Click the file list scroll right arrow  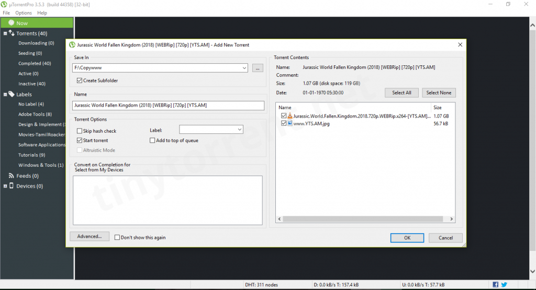(x=451, y=219)
